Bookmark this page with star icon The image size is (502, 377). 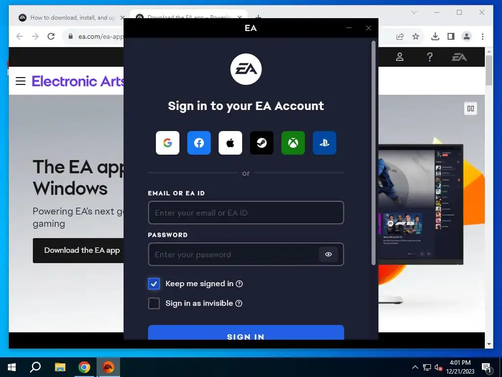click(416, 36)
